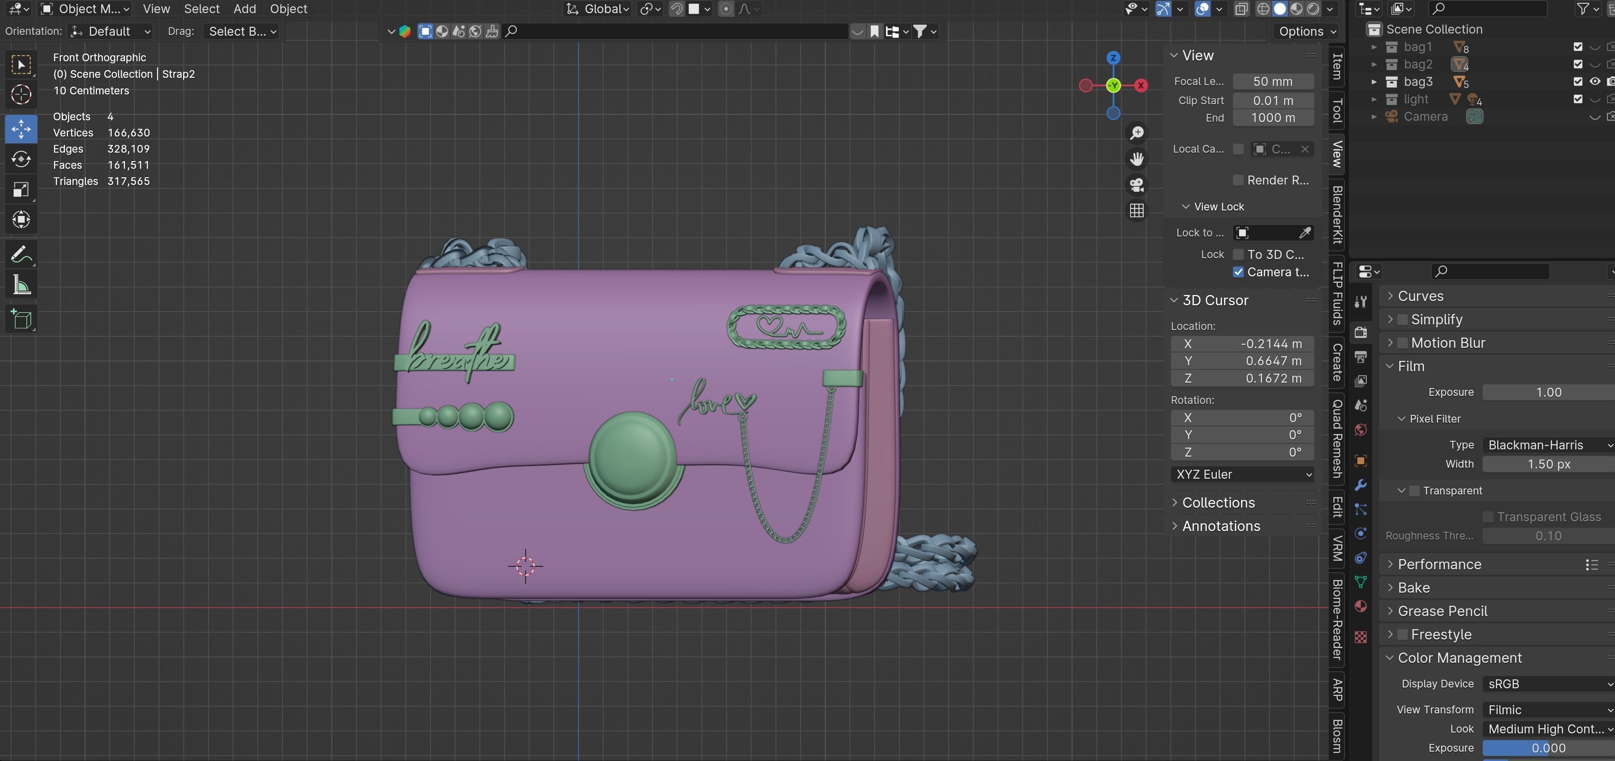
Task: Activate the Annotate pencil tool
Action: pos(21,255)
